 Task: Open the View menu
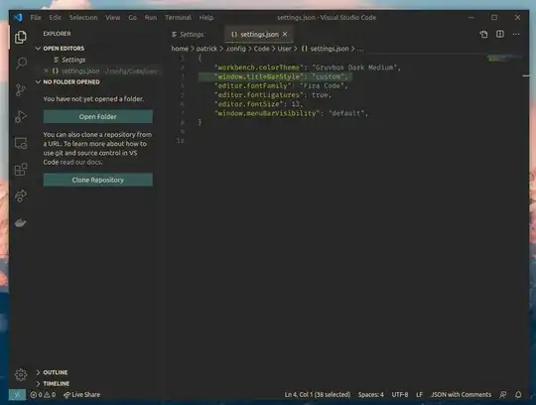point(112,18)
